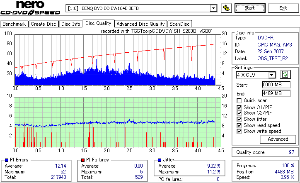
Task: Click Jitter average 9.32 %
Action: 214,166
